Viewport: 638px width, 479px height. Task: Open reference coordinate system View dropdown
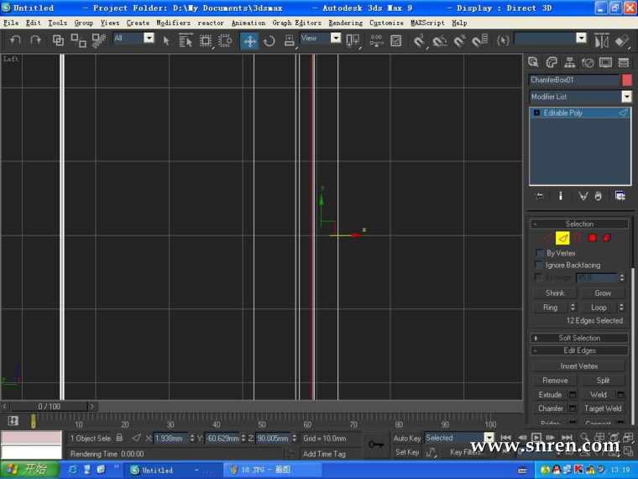(336, 38)
